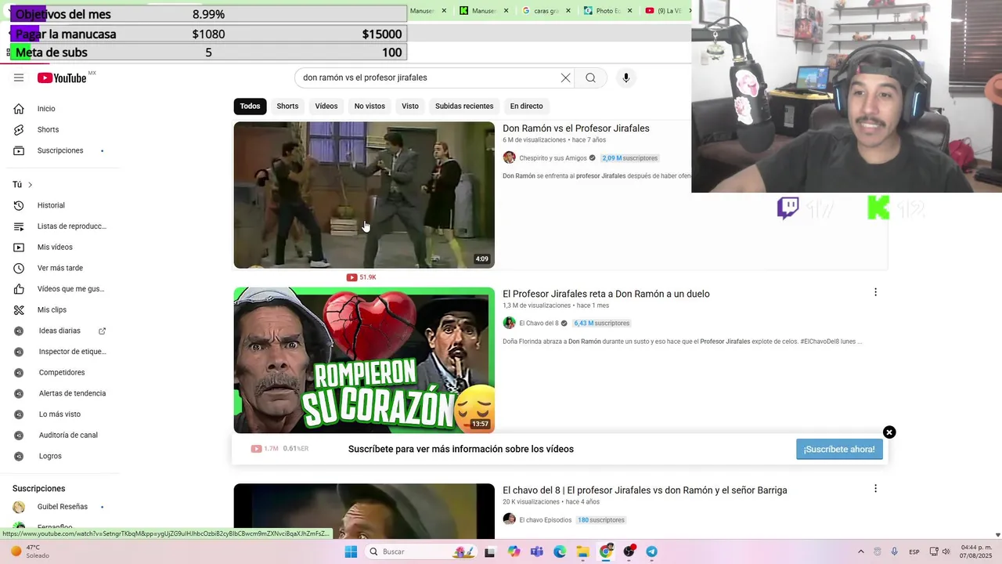Click the magnifier search button

[590, 78]
